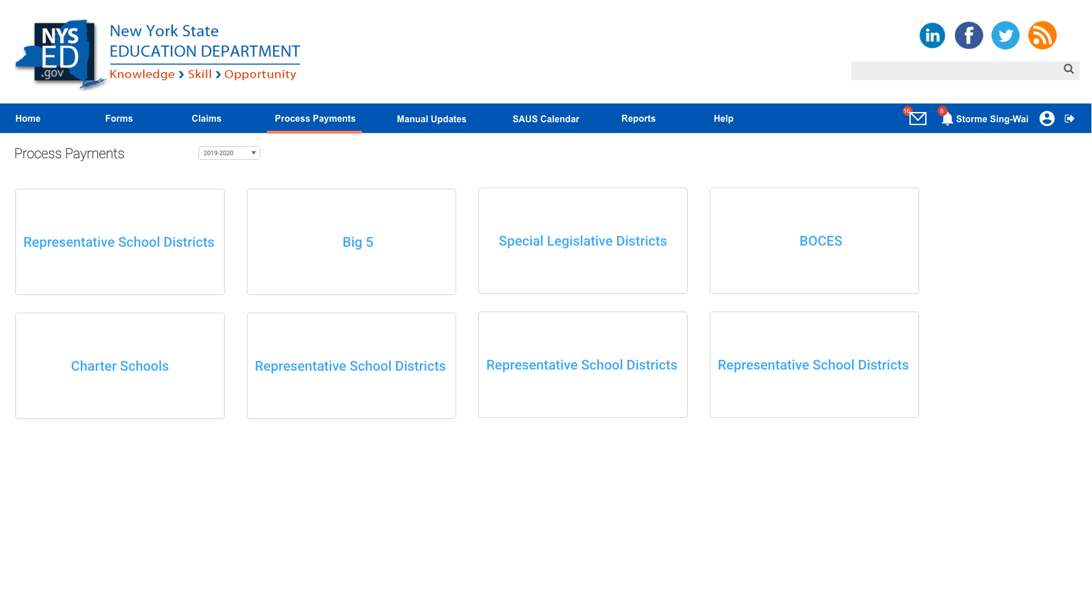Go to the SAUS Calendar tab
The height and width of the screenshot is (614, 1092).
click(545, 119)
